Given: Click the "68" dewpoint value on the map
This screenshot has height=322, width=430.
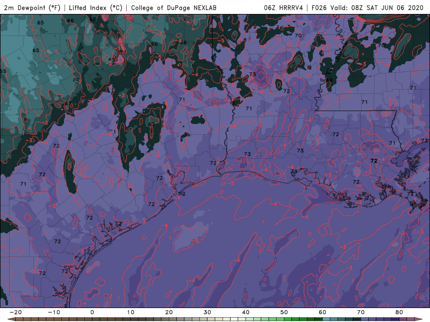Looking at the screenshot, I should pyautogui.click(x=92, y=19).
